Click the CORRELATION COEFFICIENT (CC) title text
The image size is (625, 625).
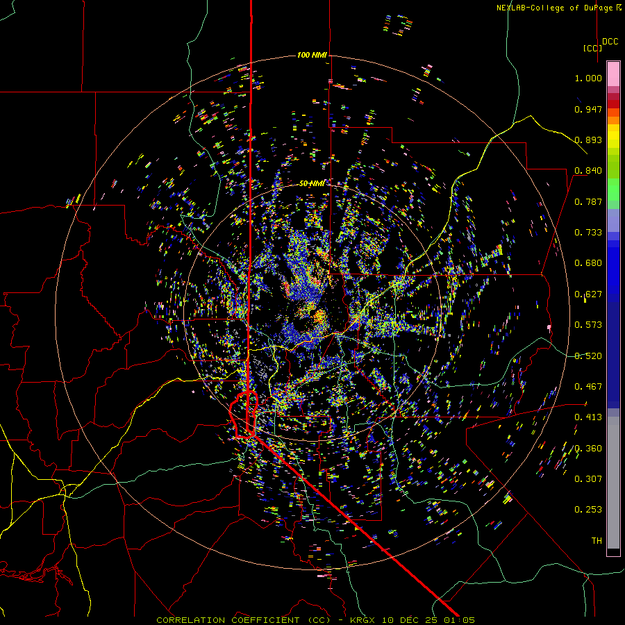(243, 620)
